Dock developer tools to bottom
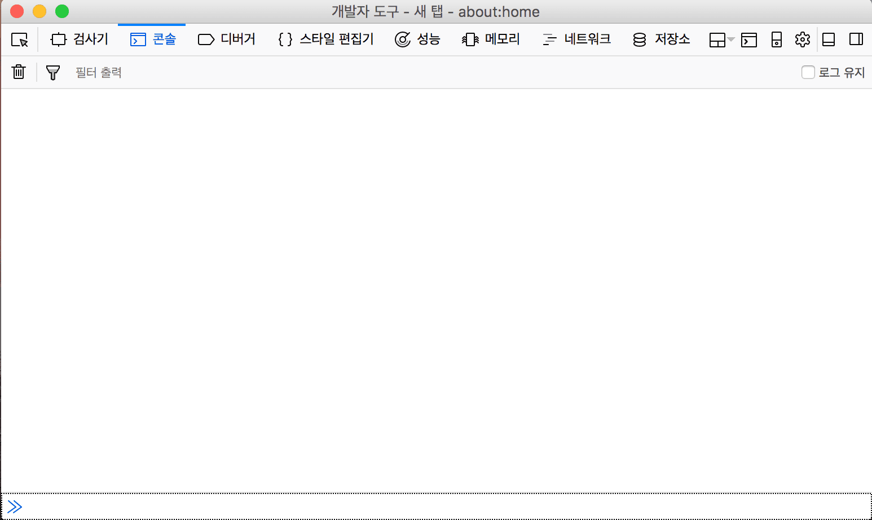Viewport: 872px width, 520px height. coord(829,39)
